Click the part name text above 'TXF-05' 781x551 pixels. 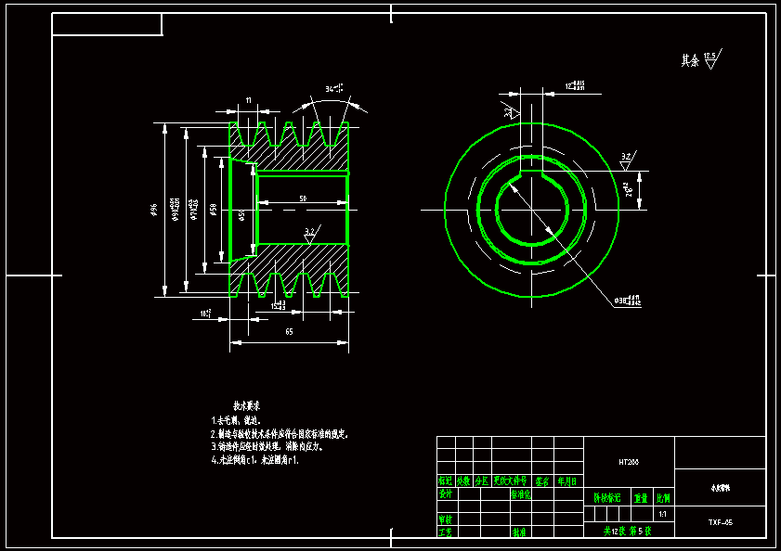point(721,488)
